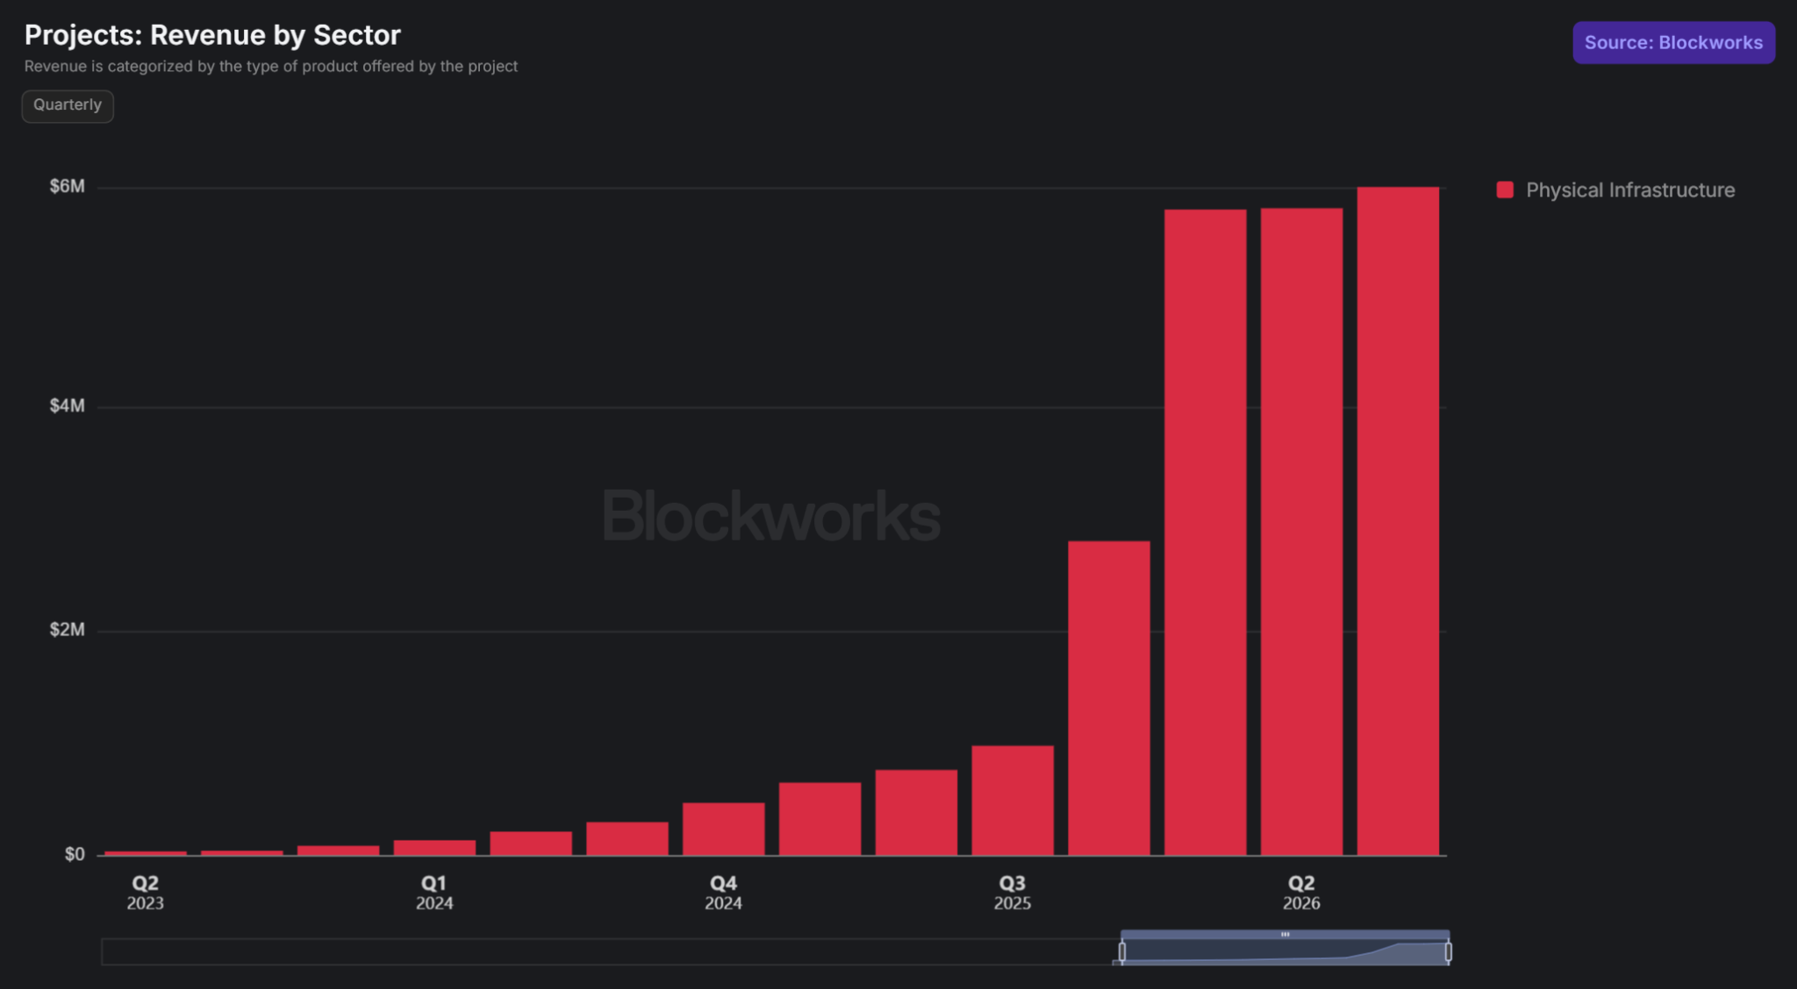Select the Q2 2025 revenue bar
This screenshot has height=989, width=1797.
point(916,813)
